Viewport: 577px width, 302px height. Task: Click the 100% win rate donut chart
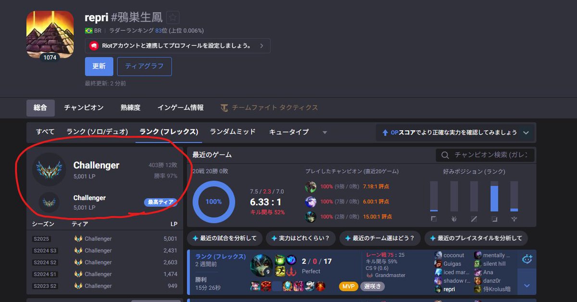coord(214,201)
